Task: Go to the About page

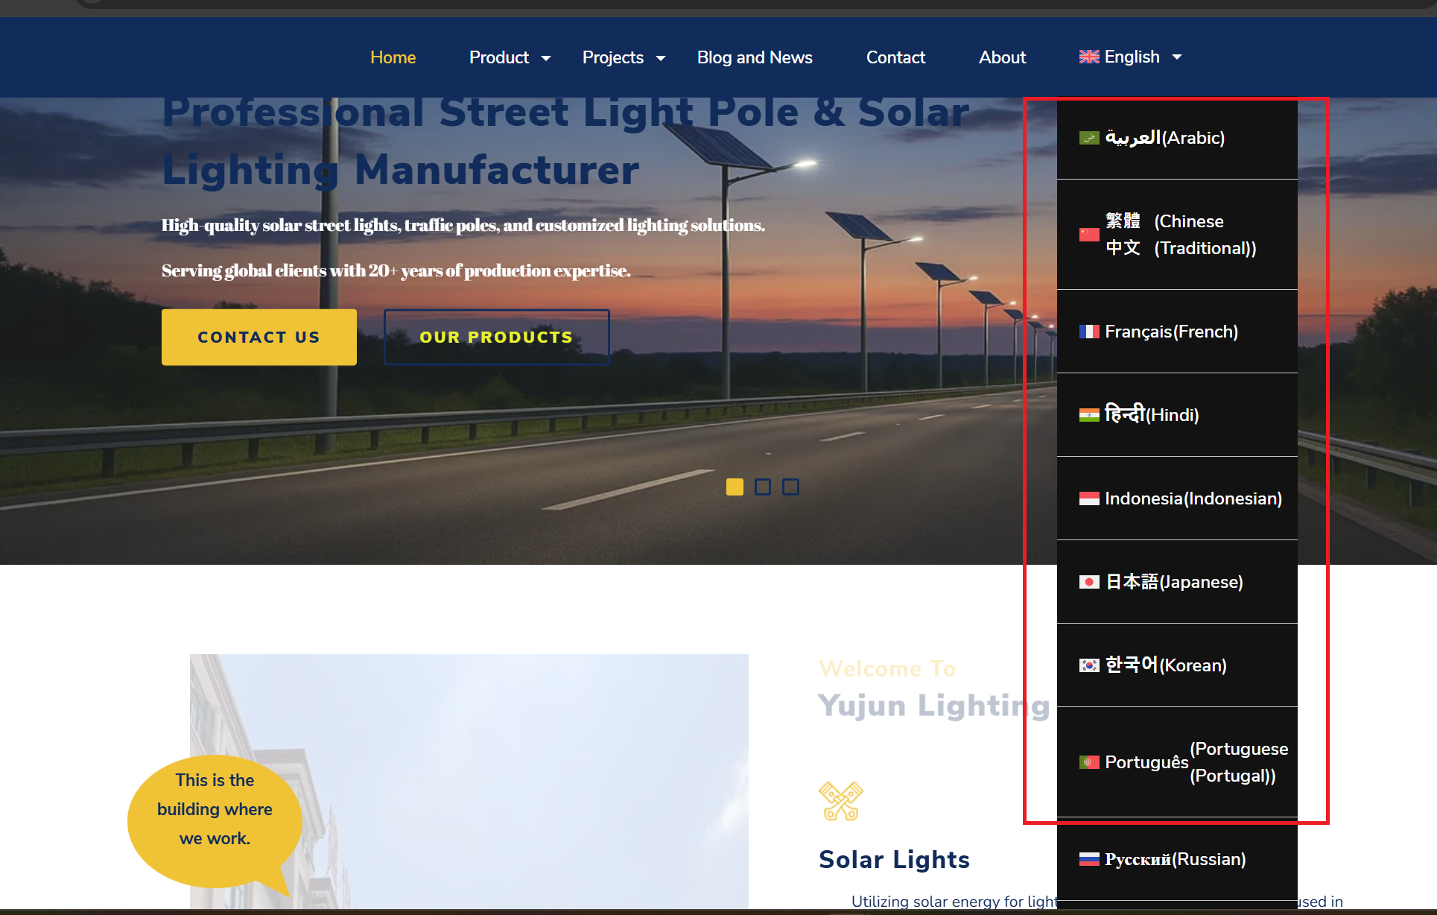Action: pyautogui.click(x=1002, y=57)
